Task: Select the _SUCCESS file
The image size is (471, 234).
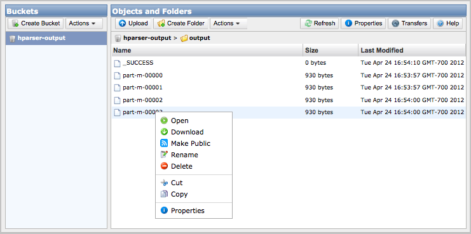Action: tap(138, 63)
